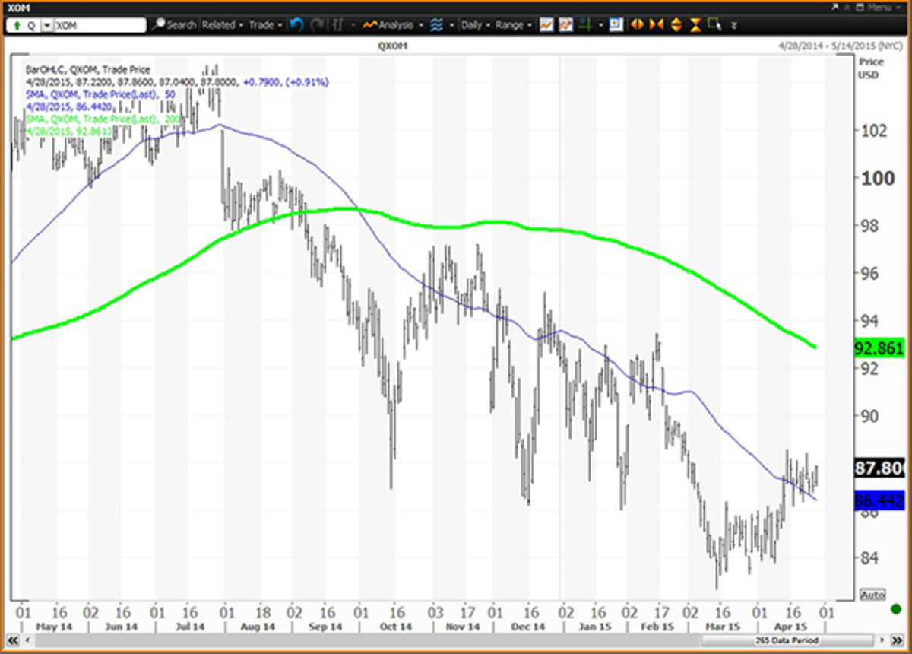Click the annotation note icon on the toolbar
The image size is (912, 654).
[615, 24]
